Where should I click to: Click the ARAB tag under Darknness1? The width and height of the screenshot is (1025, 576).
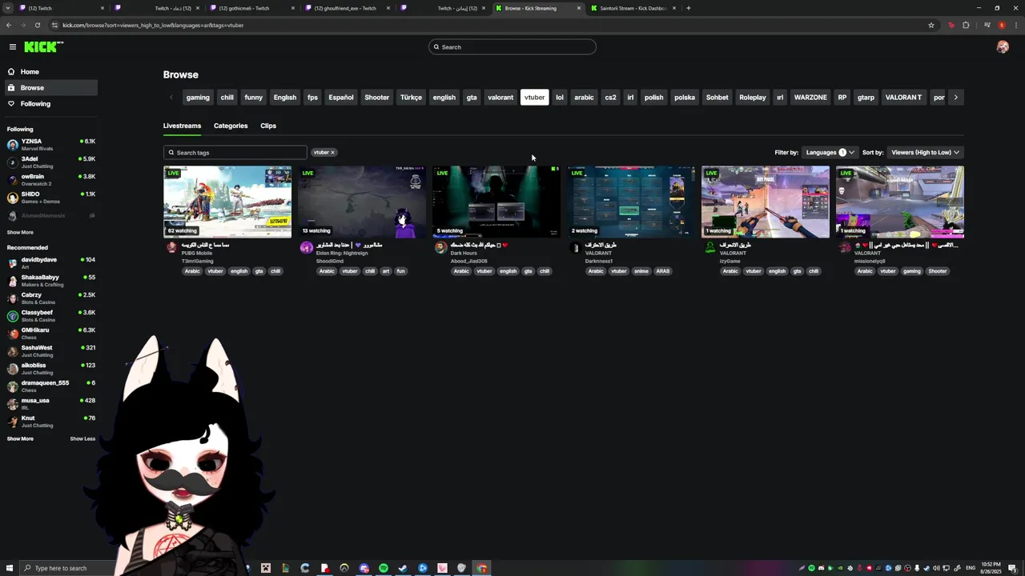pyautogui.click(x=663, y=271)
